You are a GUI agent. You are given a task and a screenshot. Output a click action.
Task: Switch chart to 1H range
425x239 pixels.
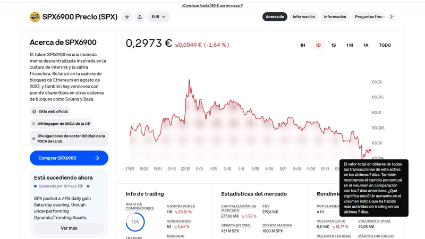point(302,45)
